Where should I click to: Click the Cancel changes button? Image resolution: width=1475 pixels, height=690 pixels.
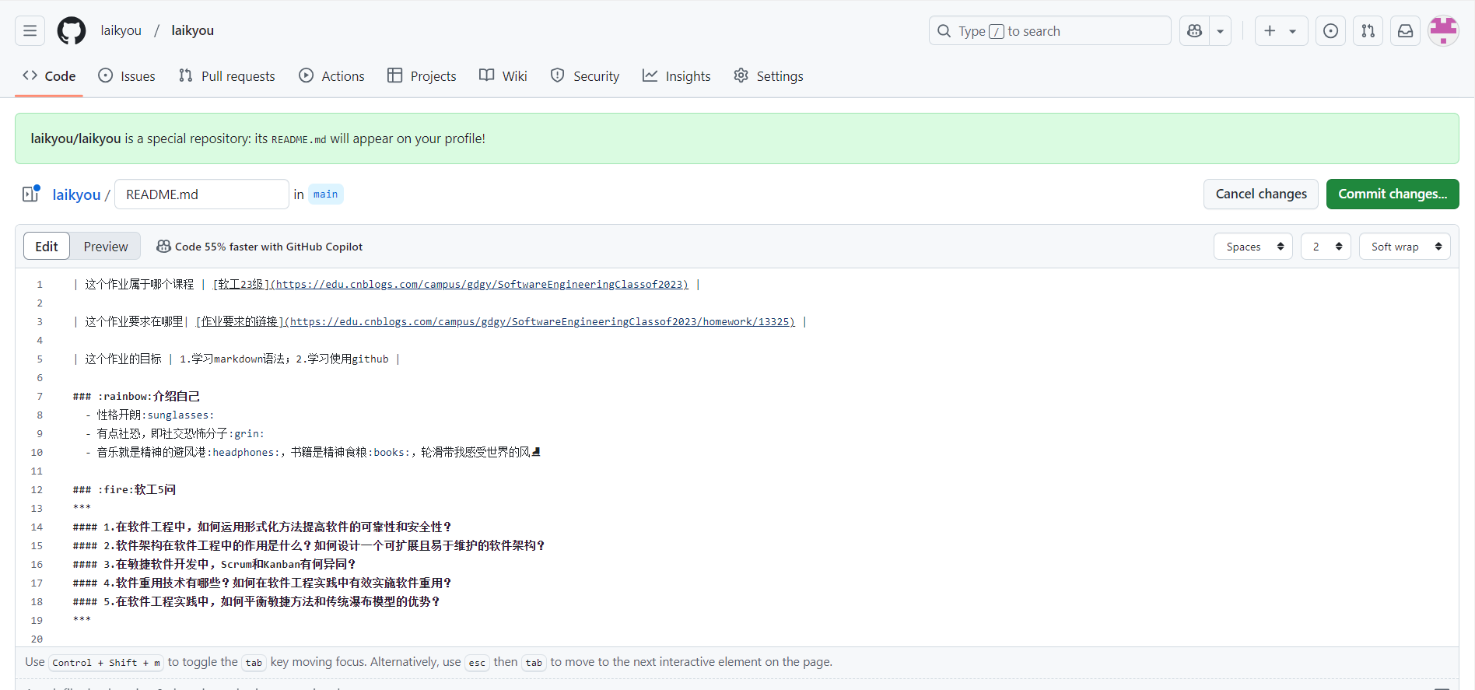1261,194
